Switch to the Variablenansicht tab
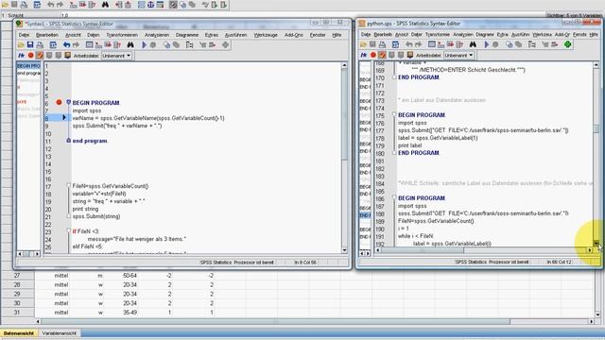The height and width of the screenshot is (340, 605). (59, 333)
